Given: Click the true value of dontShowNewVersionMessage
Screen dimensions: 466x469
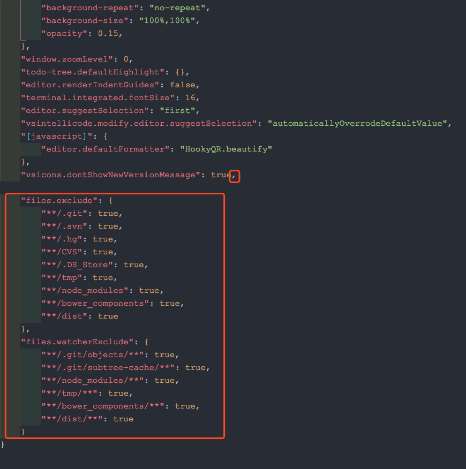Looking at the screenshot, I should pos(221,175).
